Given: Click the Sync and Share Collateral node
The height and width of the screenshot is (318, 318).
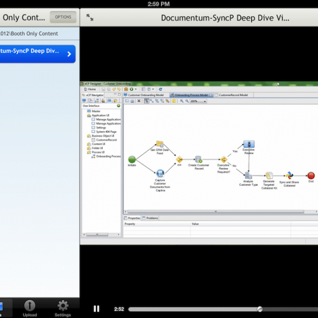Looking at the screenshot, I should [x=289, y=176].
